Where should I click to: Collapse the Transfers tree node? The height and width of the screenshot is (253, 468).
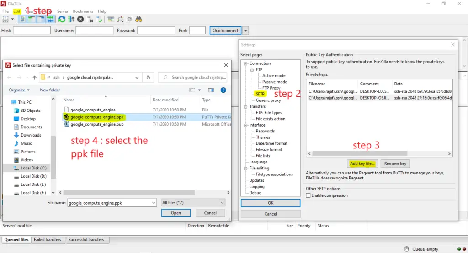[245, 107]
